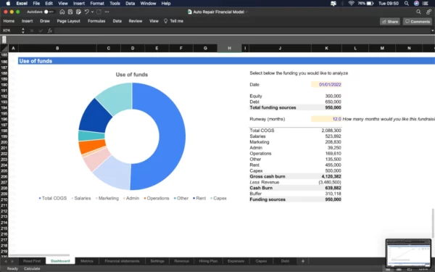The image size is (435, 272).
Task: Open macOS Control Center icon
Action: [426, 4]
